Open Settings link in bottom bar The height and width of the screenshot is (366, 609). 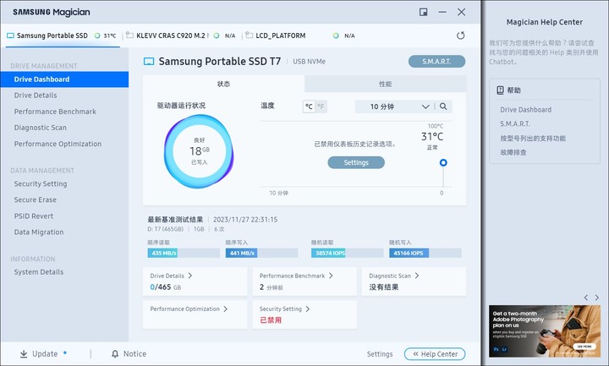[x=380, y=354]
